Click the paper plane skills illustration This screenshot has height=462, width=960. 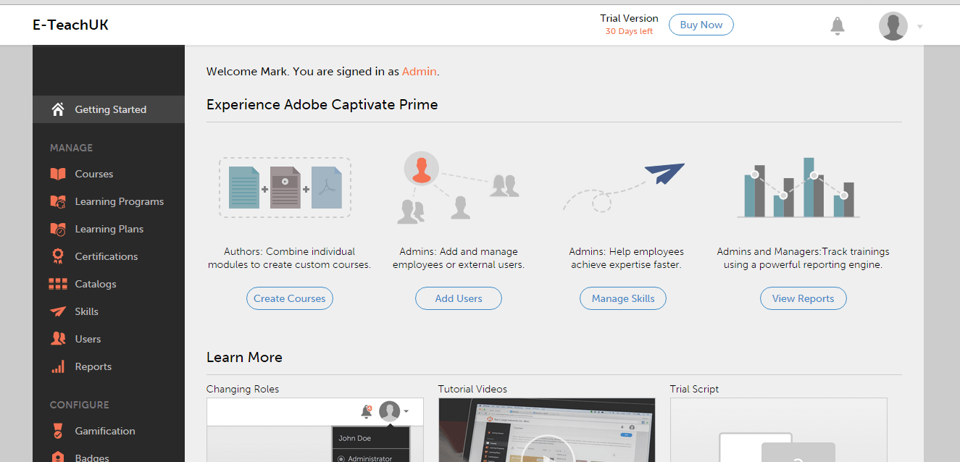coord(624,187)
